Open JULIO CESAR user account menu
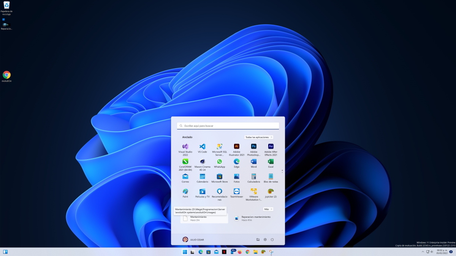This screenshot has height=256, width=456. (x=191, y=239)
